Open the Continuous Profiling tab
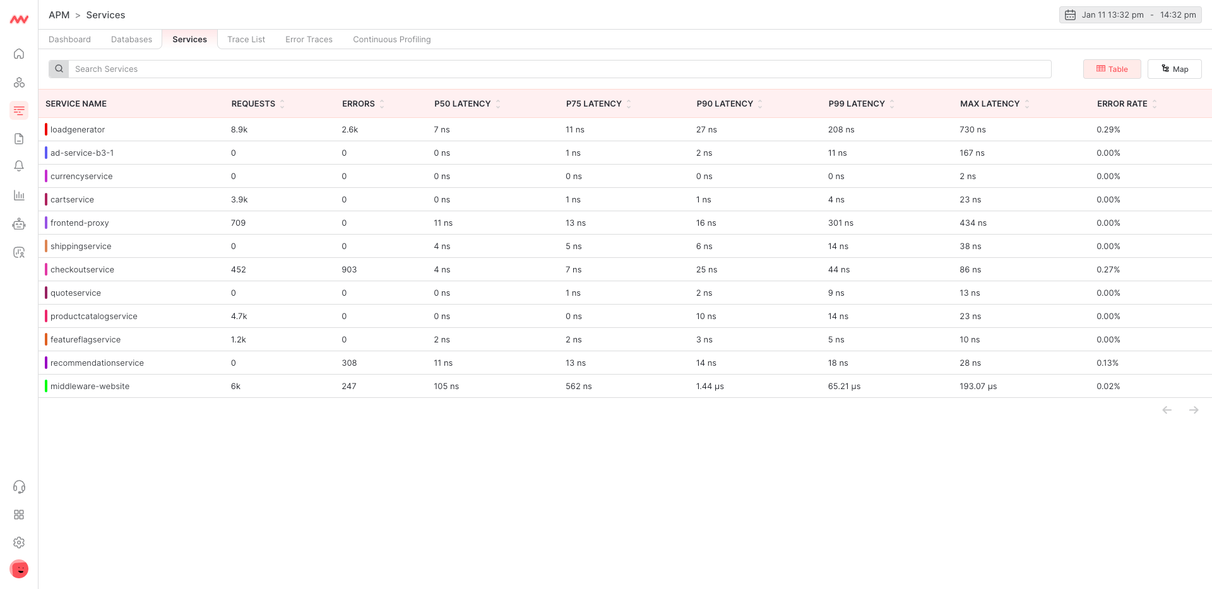Viewport: 1212px width, 589px height. 391,39
